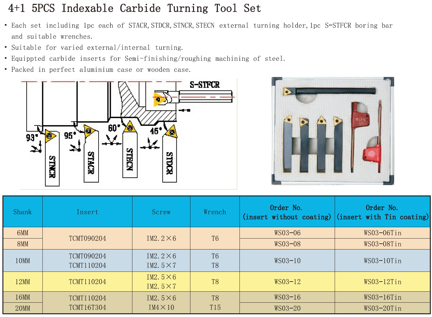
Task: Select the 10MM shank cell
Action: point(23,261)
